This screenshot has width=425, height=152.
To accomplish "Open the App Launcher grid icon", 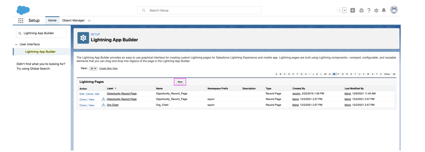I will pyautogui.click(x=21, y=21).
